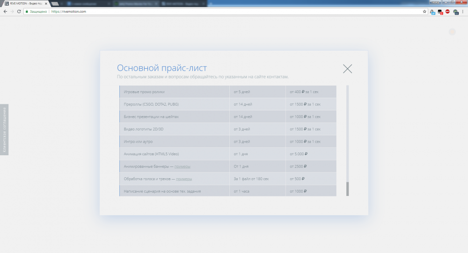
Task: Click the green secure padlock icon
Action: (27, 11)
